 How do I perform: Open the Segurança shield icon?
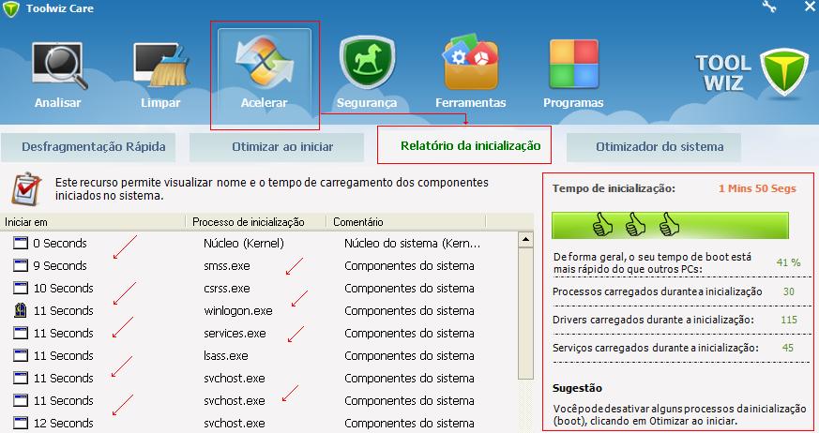tap(367, 64)
